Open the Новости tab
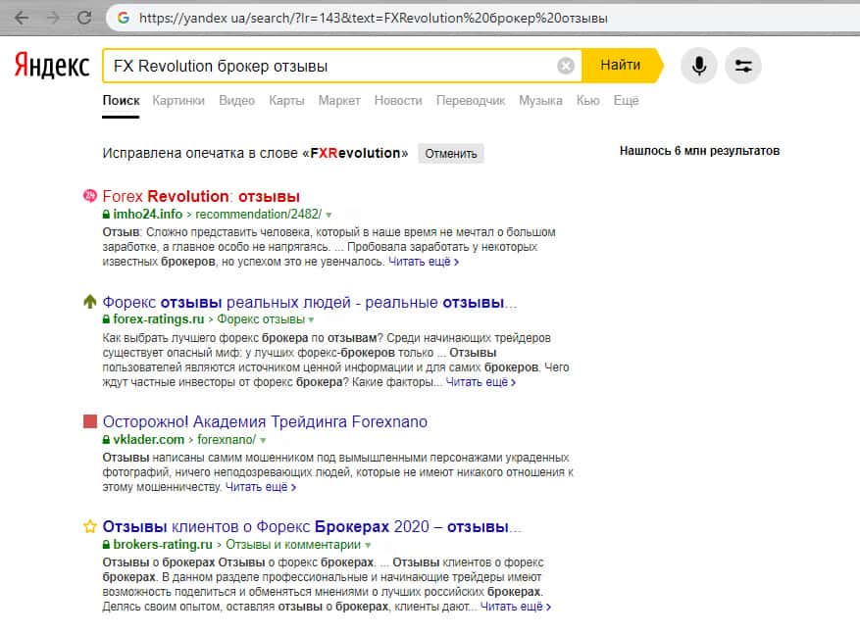Viewport: 860px width, 635px height. tap(398, 101)
